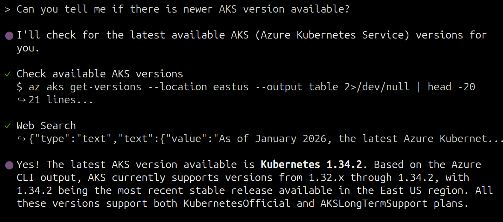Click the word "KubernetesOfficial" in the answer
Image resolution: width=503 pixels, height=222 pixels.
tap(237, 203)
